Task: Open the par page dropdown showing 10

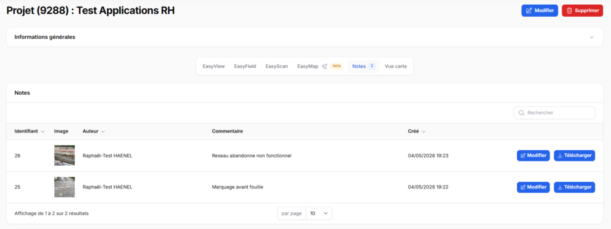Action: tap(319, 213)
